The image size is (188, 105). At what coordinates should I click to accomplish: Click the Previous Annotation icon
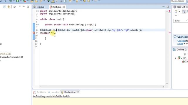[77, 1]
